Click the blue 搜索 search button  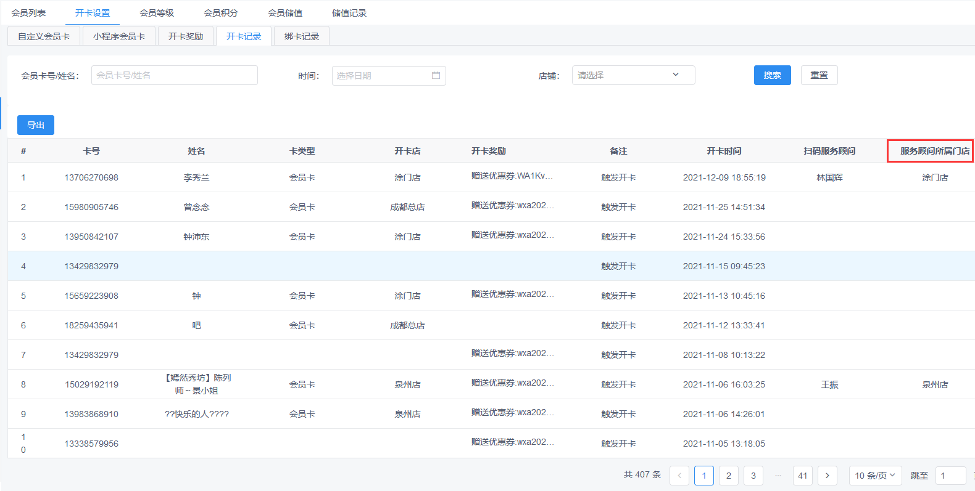(x=772, y=75)
